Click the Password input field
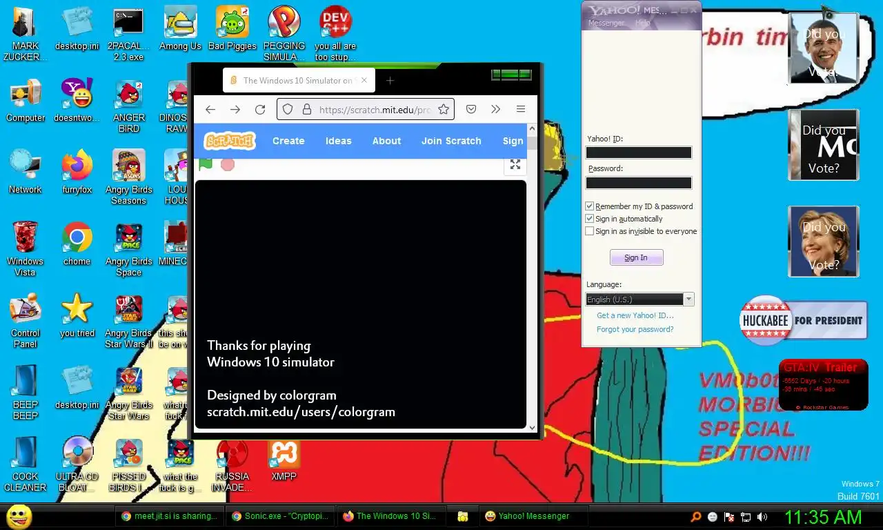 point(639,183)
